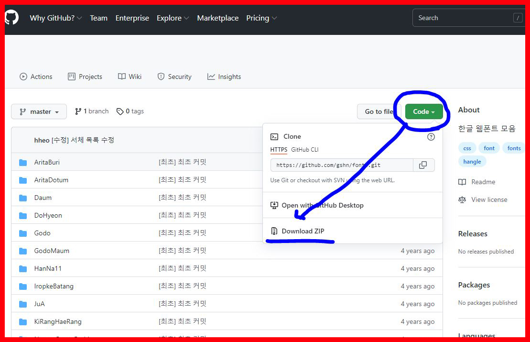Image resolution: width=530 pixels, height=342 pixels.
Task: Click the fonts topic tag
Action: pos(514,148)
